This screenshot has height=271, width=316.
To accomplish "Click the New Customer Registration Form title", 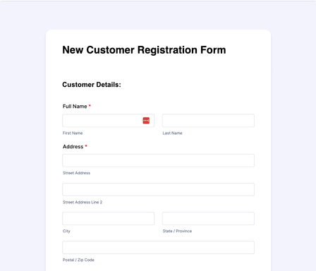I will (x=144, y=50).
